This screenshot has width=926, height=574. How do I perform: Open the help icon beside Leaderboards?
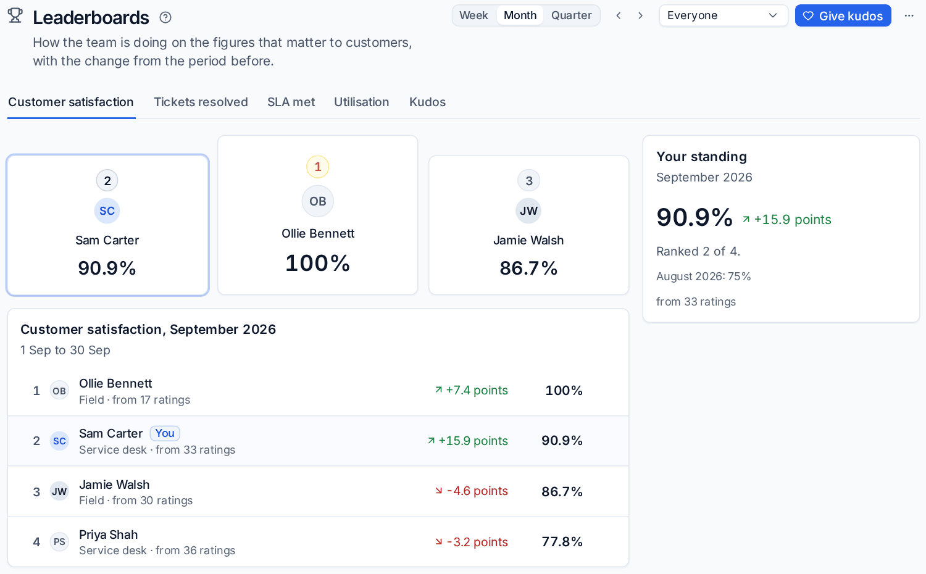[165, 17]
